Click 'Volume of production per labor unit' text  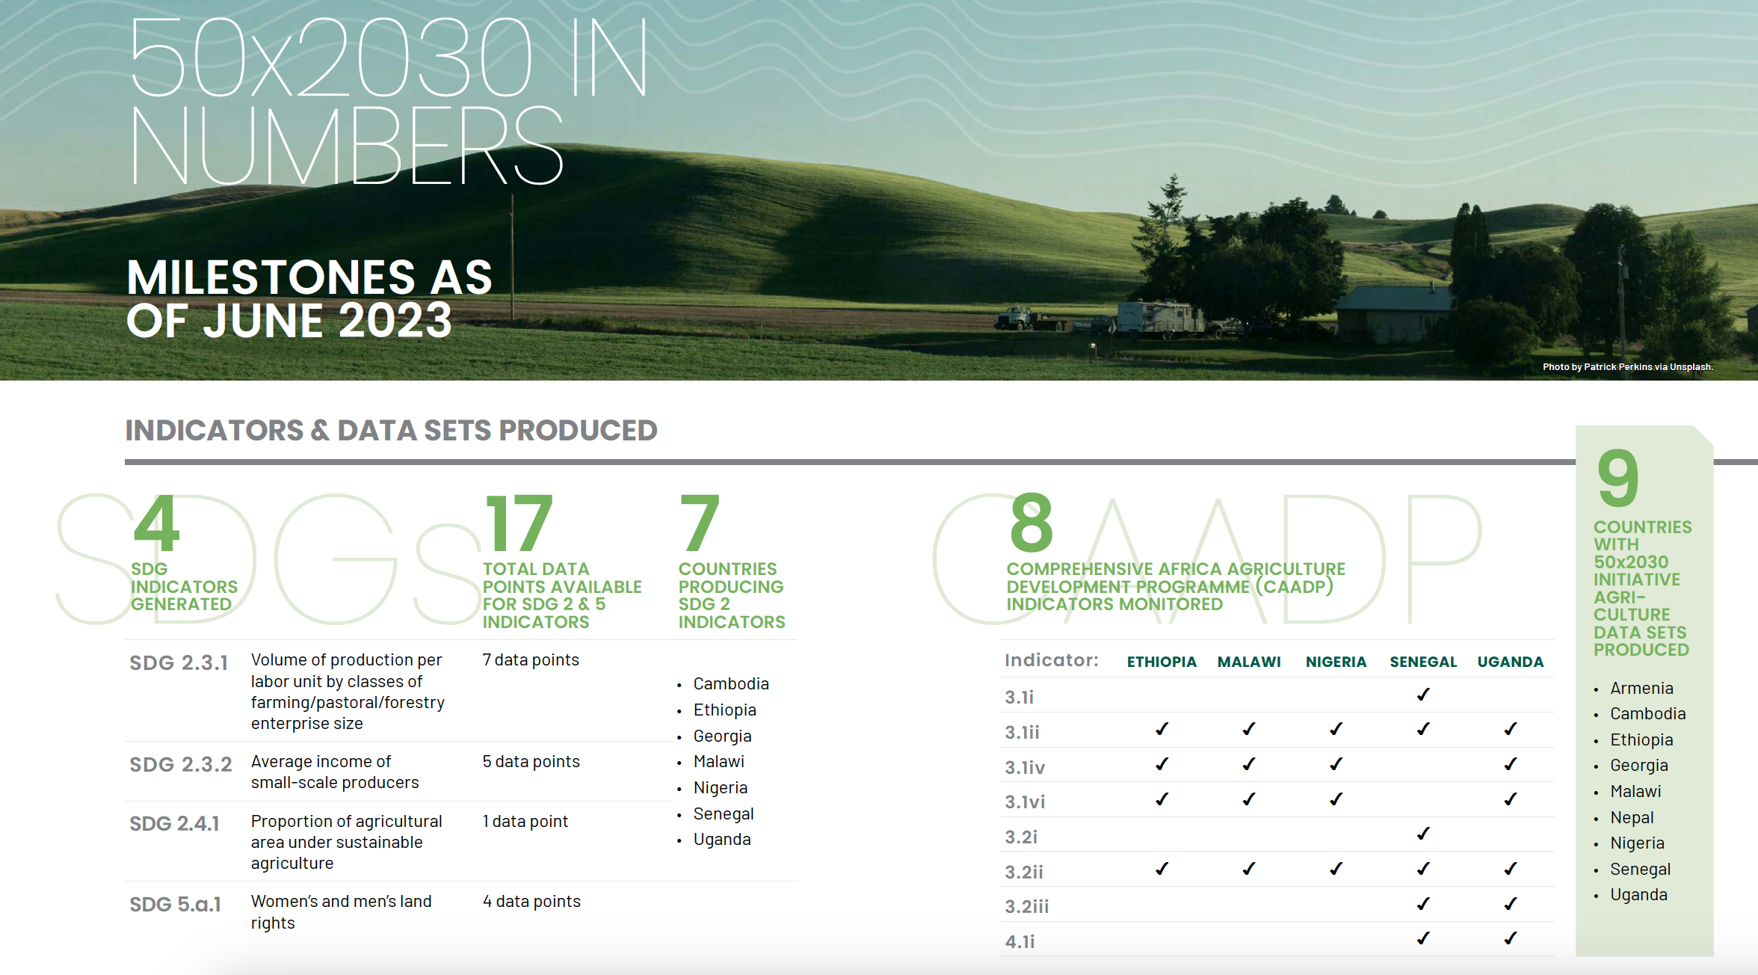(x=348, y=692)
